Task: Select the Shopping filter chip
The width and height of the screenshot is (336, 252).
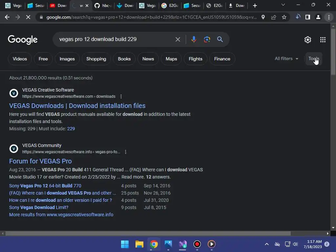Action: point(96,59)
